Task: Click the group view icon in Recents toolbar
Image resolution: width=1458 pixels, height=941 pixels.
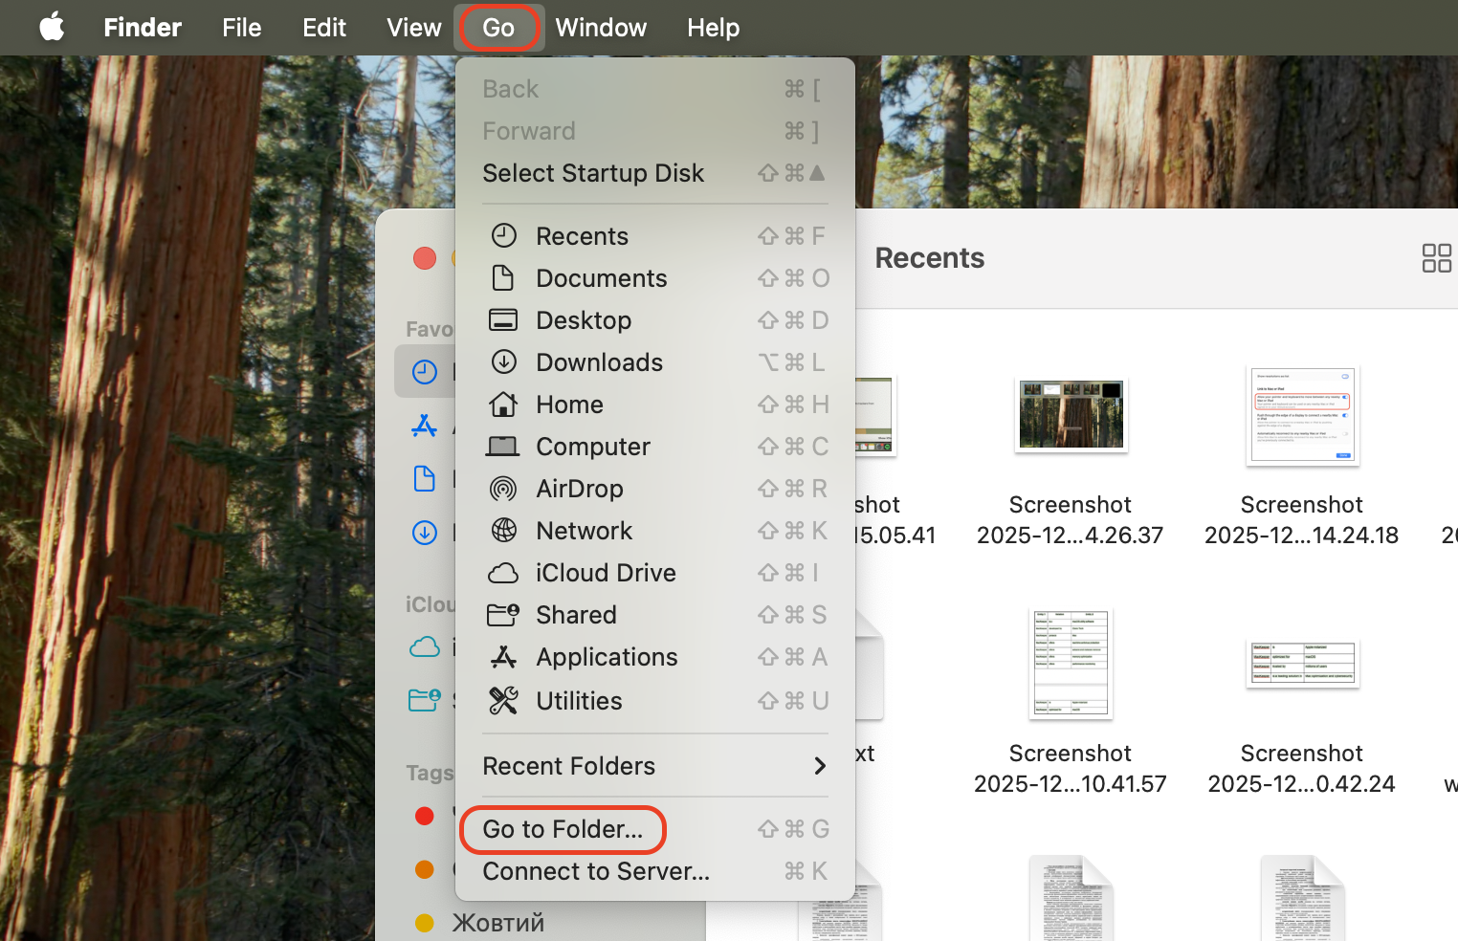Action: coord(1436,257)
